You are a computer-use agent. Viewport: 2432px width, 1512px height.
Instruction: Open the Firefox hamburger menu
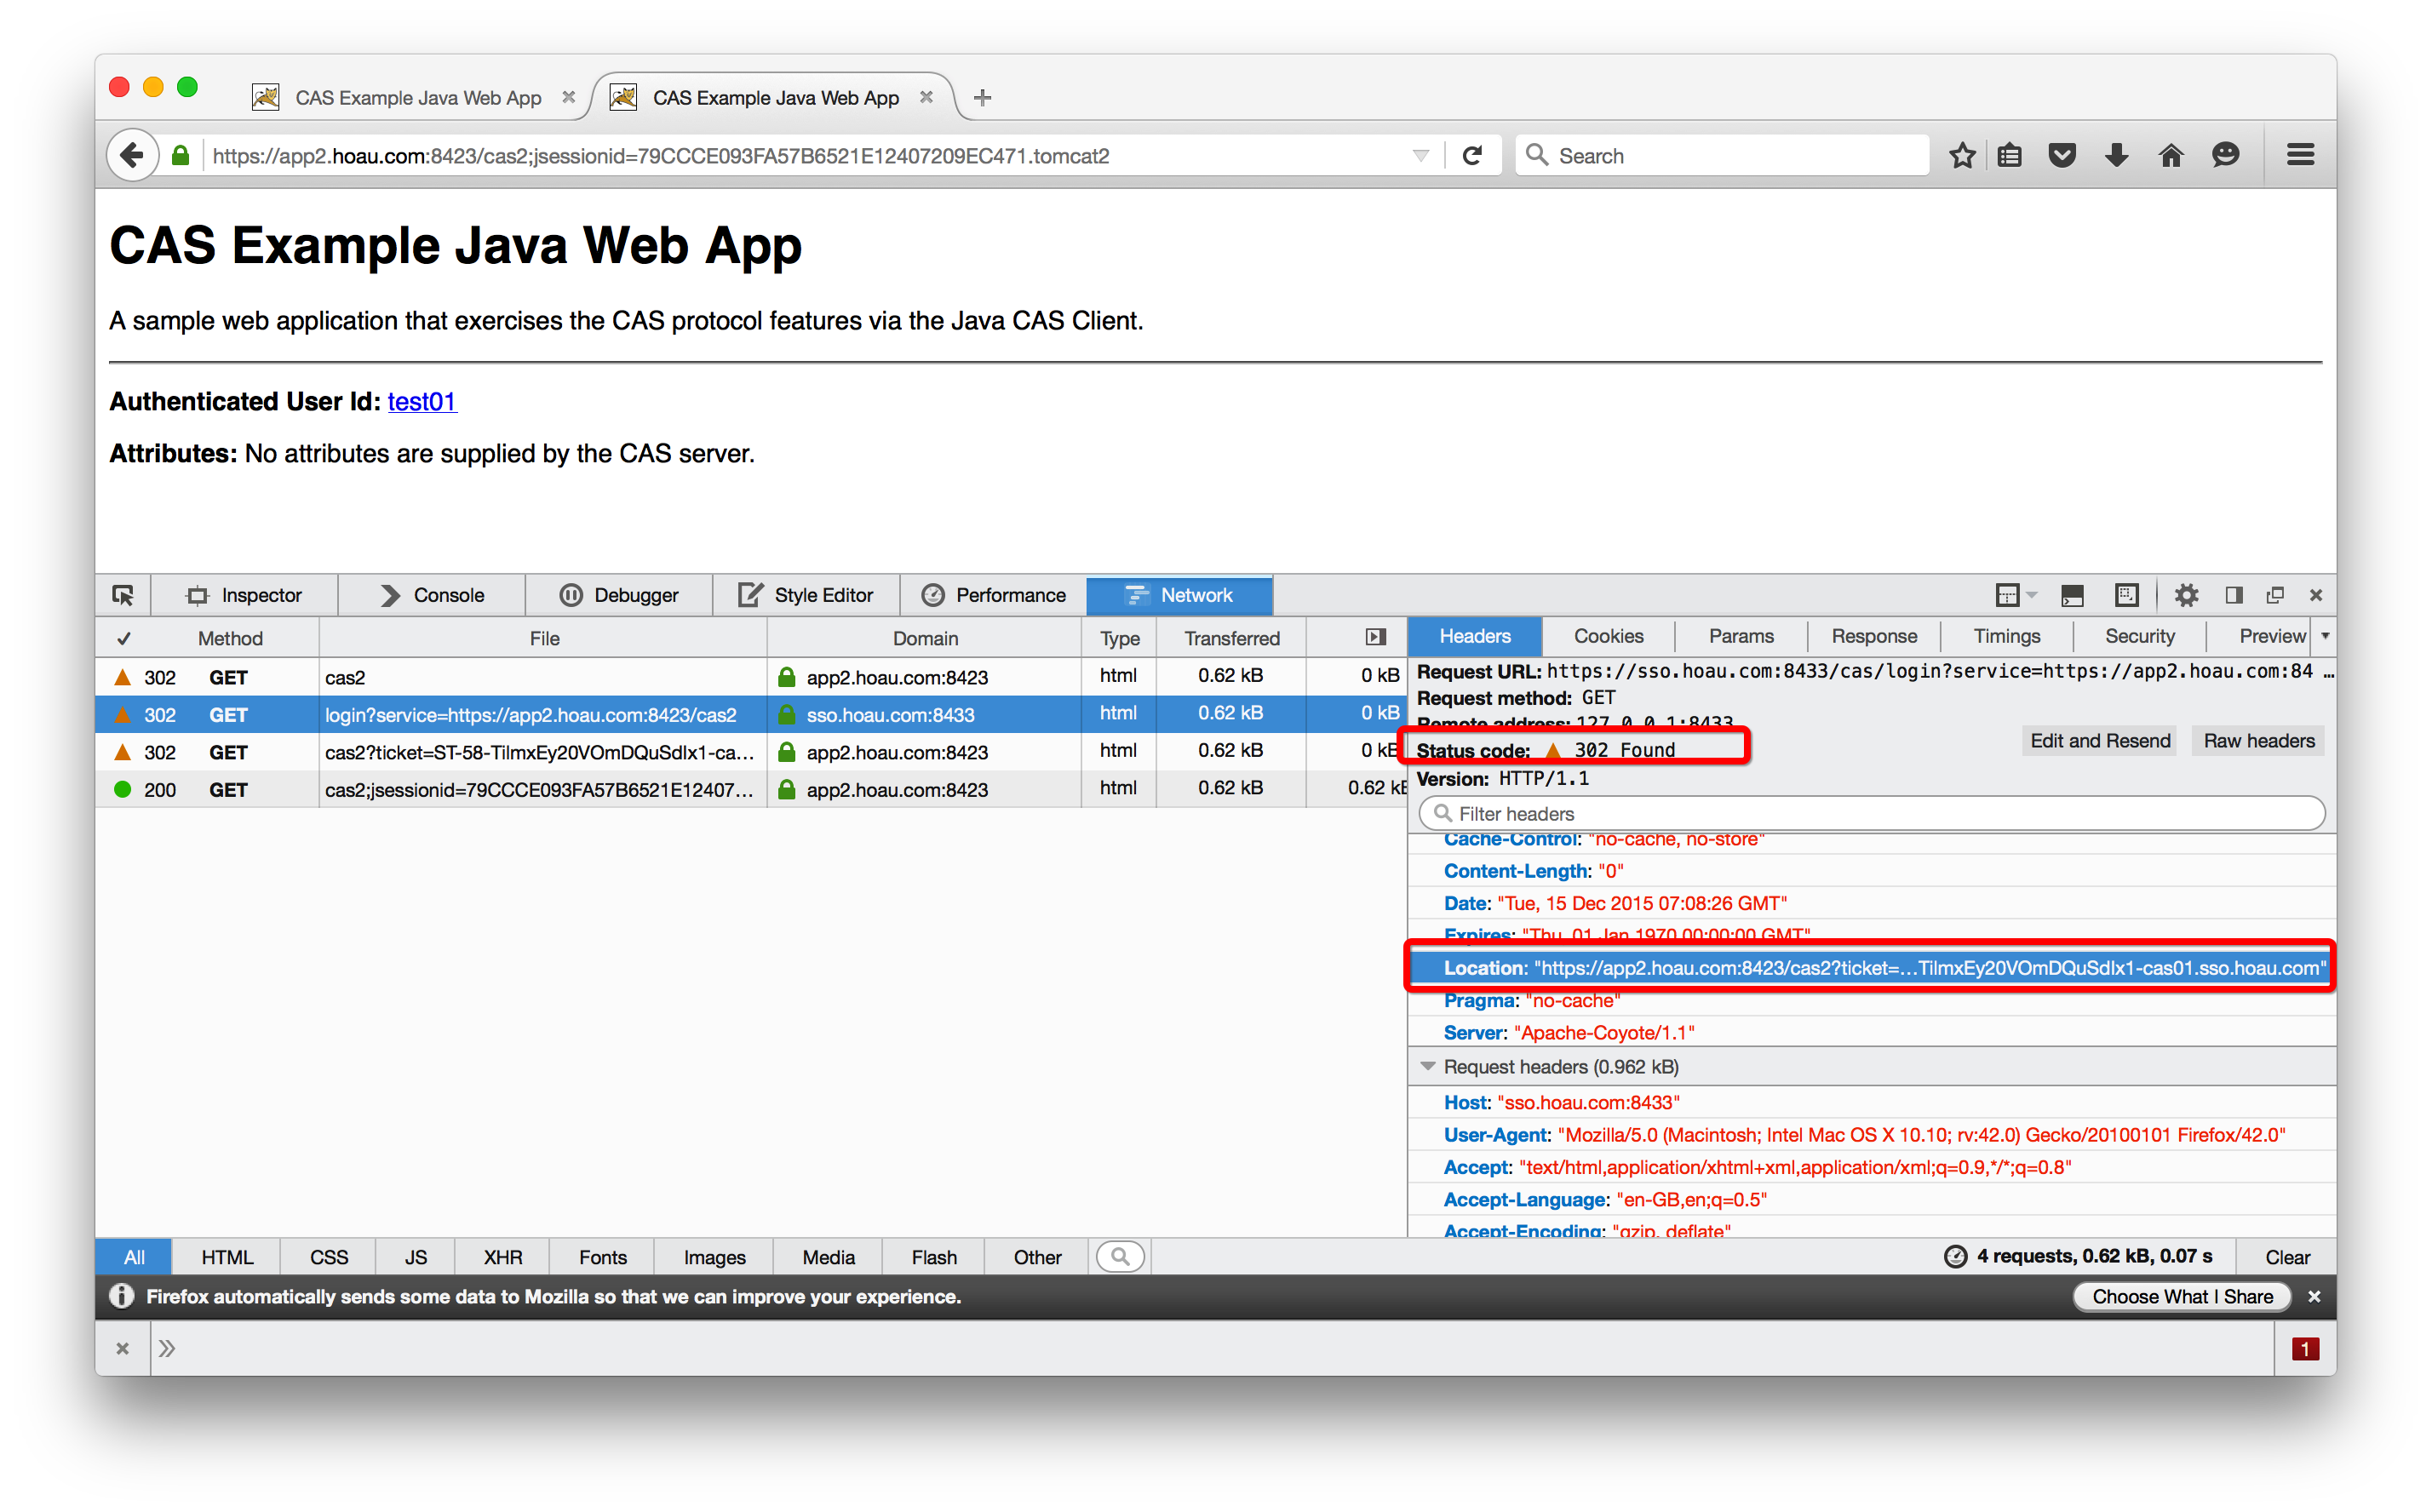(2300, 155)
